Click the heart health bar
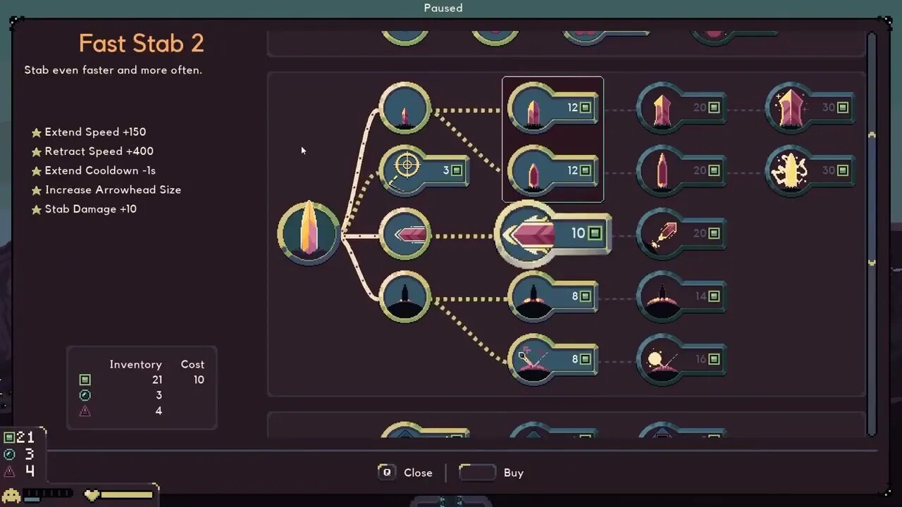Screen dimensions: 902x507 pyautogui.click(x=119, y=495)
